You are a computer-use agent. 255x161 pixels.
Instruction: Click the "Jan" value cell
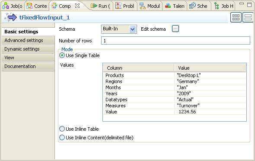coord(210,87)
